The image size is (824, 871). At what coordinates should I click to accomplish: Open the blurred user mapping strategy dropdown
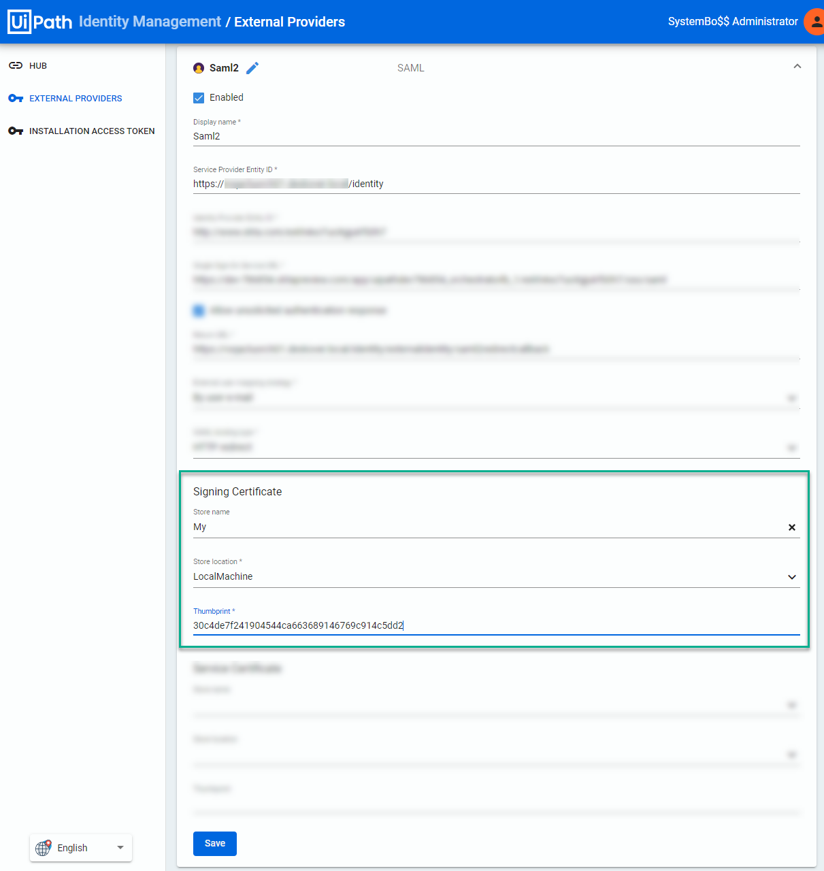click(792, 398)
